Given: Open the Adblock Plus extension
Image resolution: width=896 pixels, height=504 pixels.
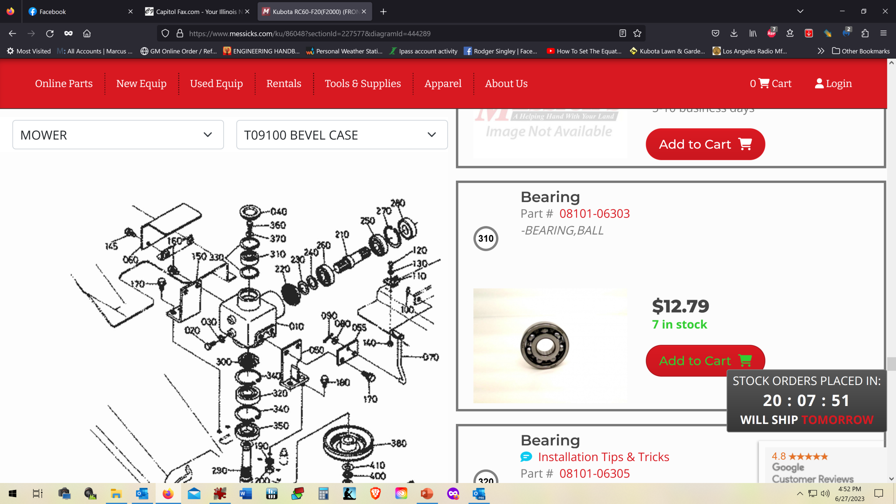Looking at the screenshot, I should tap(772, 33).
